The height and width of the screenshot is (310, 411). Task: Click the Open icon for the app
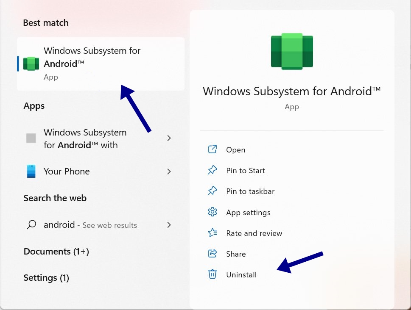tap(212, 149)
